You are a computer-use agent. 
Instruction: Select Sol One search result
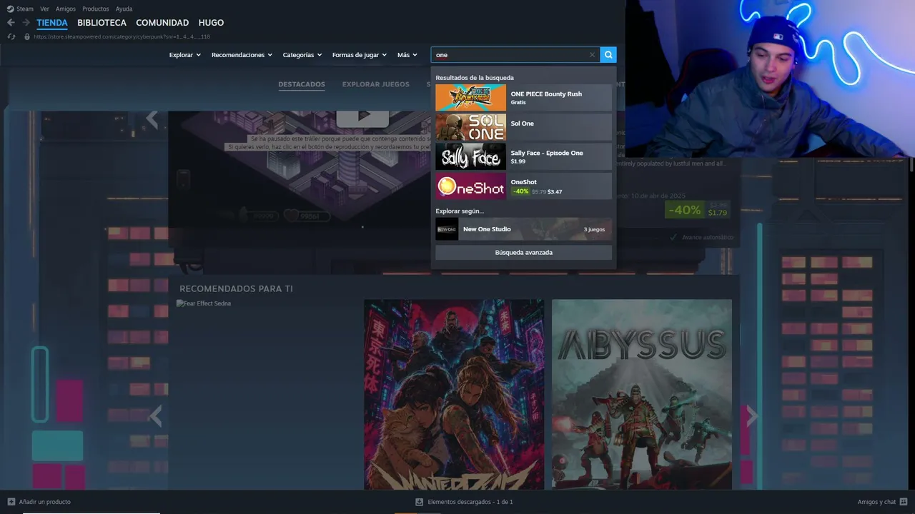[x=523, y=127]
